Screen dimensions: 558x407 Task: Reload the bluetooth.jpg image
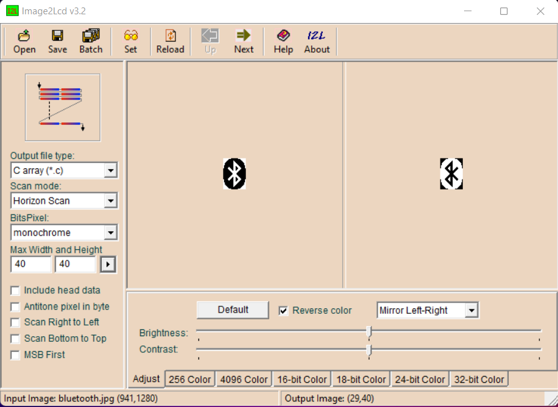point(170,40)
